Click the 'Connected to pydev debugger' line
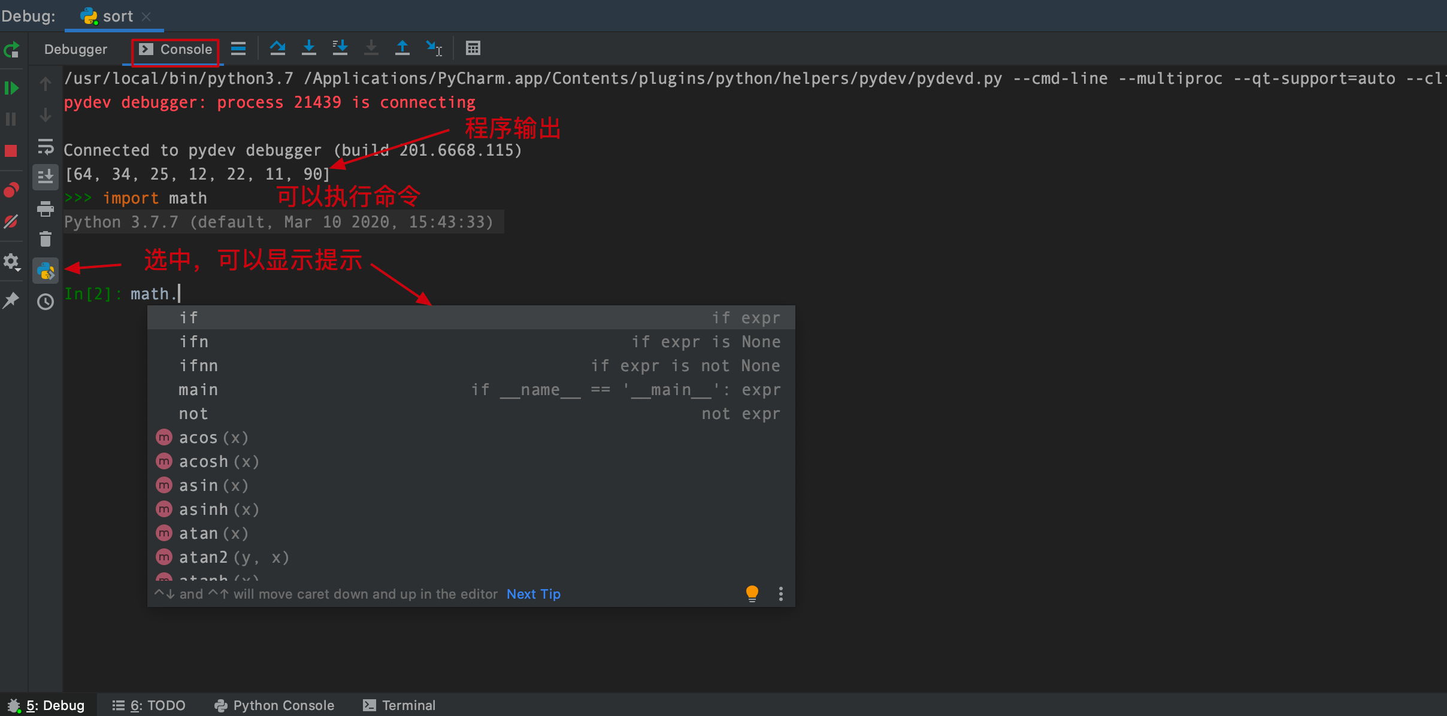 click(x=293, y=150)
